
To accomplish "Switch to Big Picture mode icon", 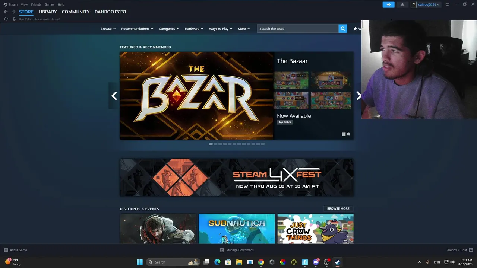I will [447, 4].
